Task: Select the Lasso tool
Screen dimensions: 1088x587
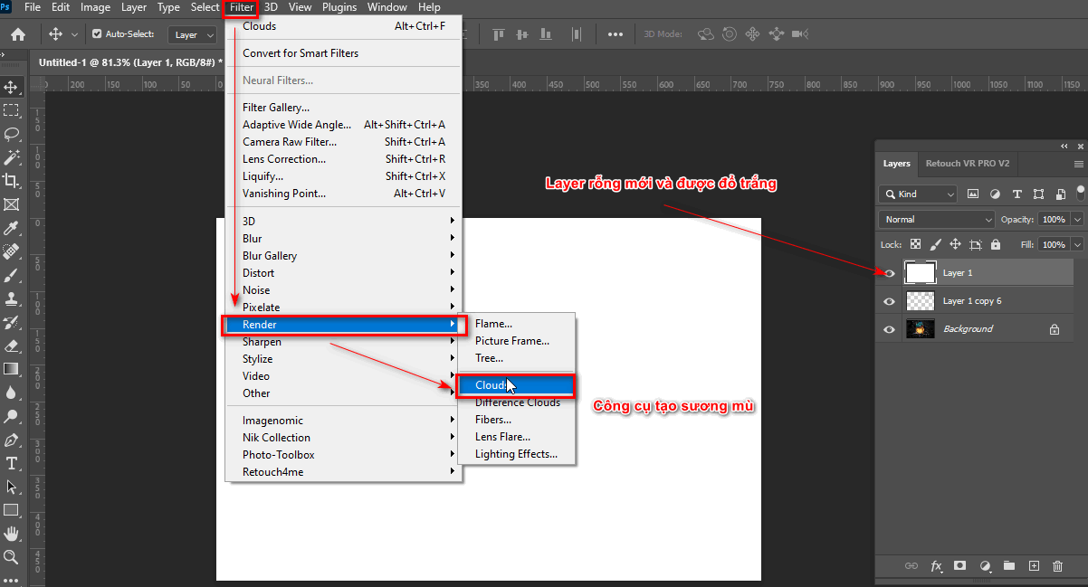Action: (x=13, y=134)
